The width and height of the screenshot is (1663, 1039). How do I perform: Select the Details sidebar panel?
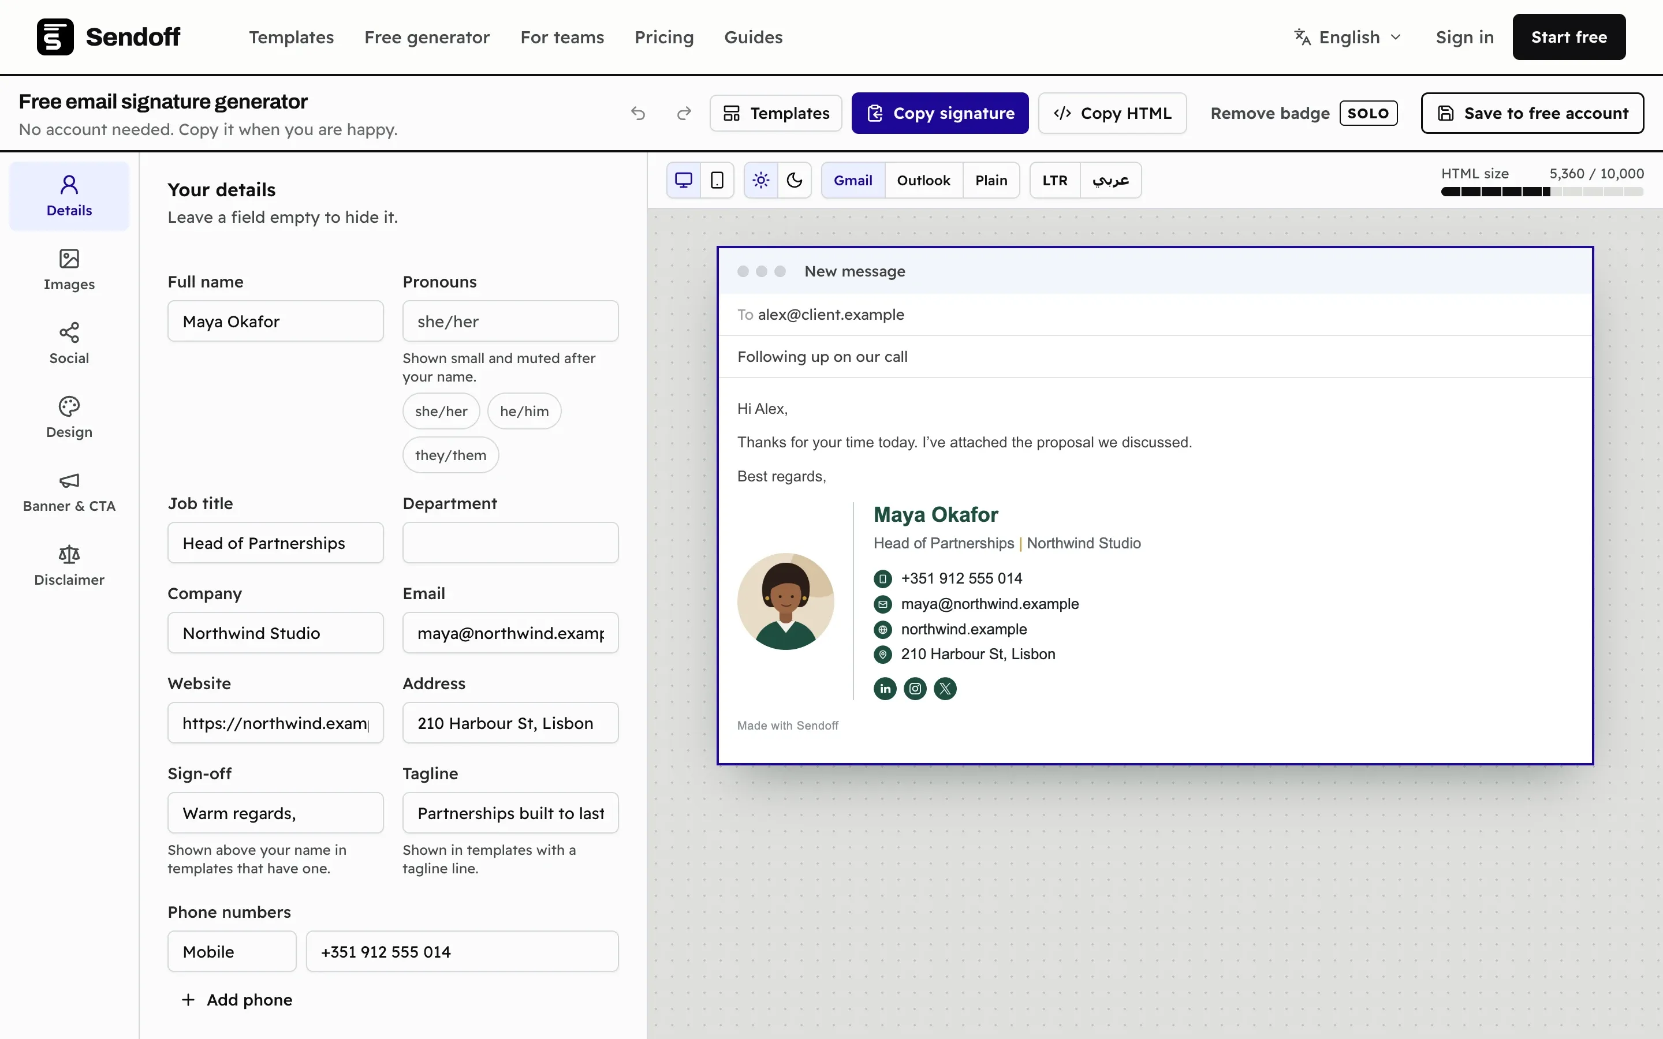click(69, 196)
